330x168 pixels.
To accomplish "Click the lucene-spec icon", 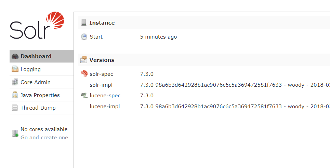I will tap(84, 96).
